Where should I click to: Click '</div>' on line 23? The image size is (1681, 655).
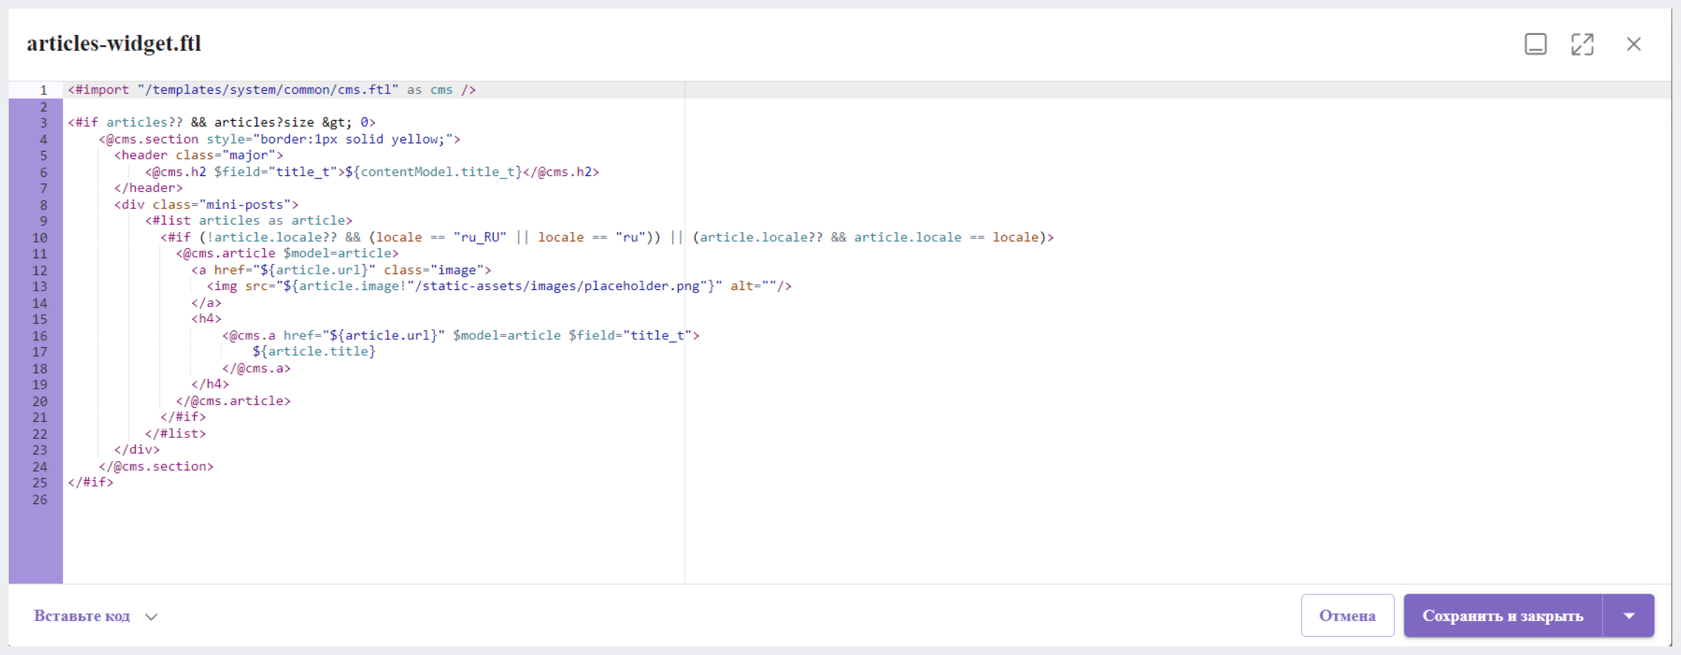click(137, 450)
